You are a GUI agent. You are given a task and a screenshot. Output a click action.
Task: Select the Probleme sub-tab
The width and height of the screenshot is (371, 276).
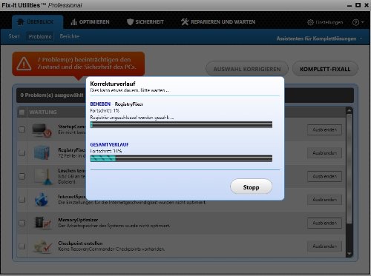pyautogui.click(x=40, y=36)
